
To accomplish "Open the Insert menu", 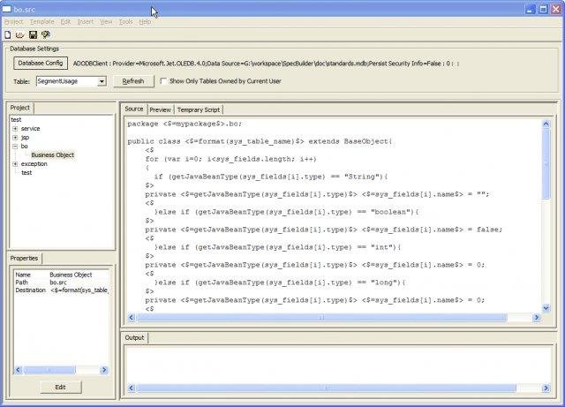I will click(x=86, y=22).
